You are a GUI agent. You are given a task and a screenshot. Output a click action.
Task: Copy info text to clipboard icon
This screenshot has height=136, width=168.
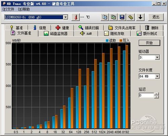pos(105,17)
